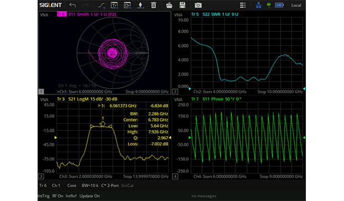Click the Center 6.783 GHz readout

[x=146, y=120]
